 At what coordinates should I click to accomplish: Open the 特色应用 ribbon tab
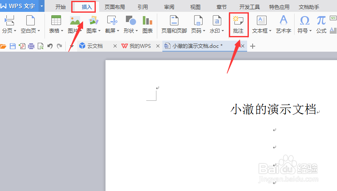279,7
